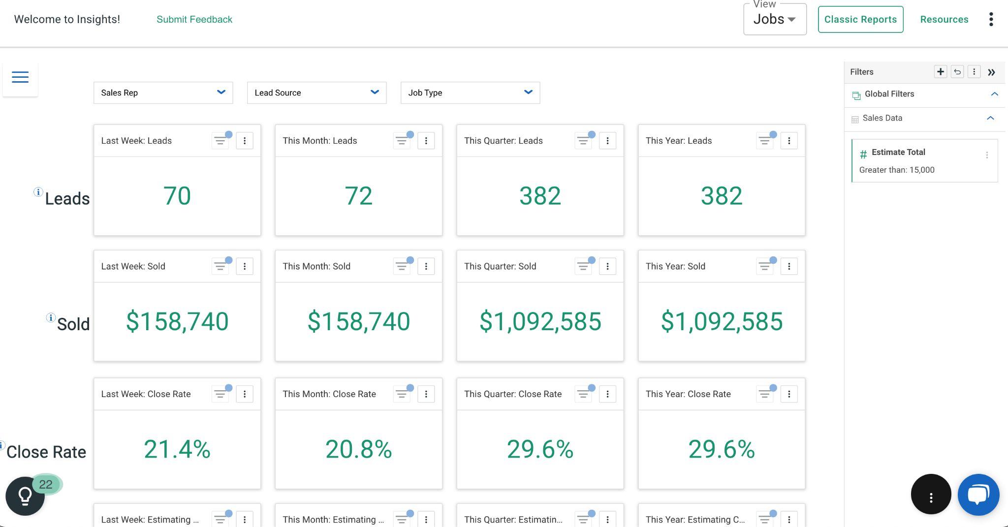Open the Resources link

coord(944,20)
